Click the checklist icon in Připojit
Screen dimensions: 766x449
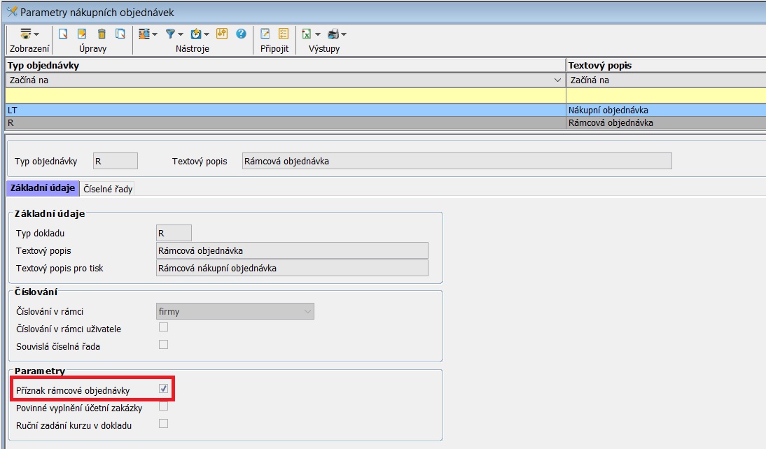point(284,34)
